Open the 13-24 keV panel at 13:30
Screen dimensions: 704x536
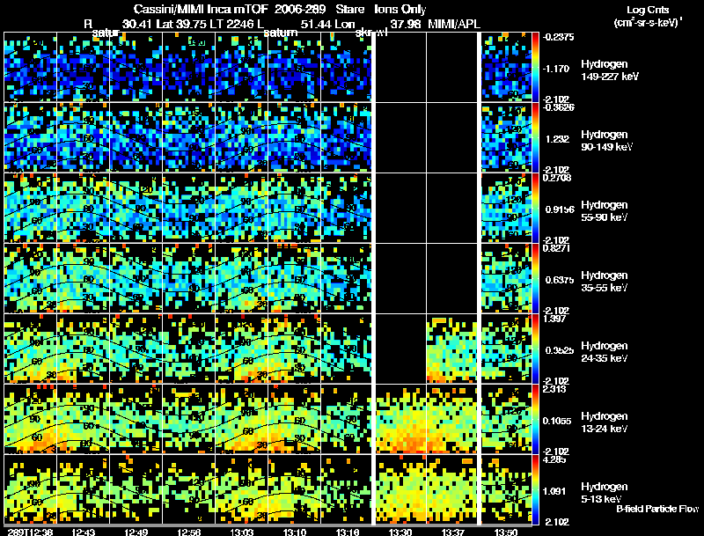400,419
